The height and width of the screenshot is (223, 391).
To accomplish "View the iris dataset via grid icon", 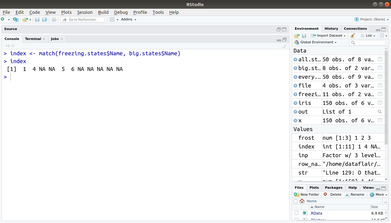I will [380, 103].
